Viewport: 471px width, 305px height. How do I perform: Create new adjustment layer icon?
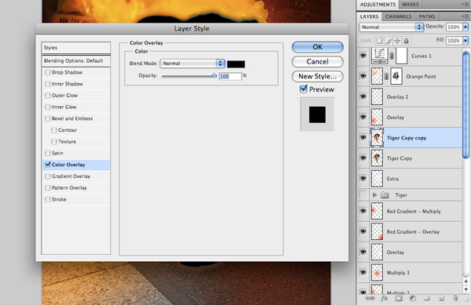[x=413, y=299]
